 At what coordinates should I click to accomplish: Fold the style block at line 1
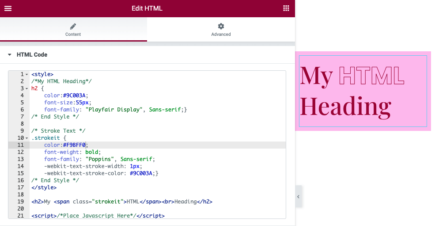tap(27, 74)
